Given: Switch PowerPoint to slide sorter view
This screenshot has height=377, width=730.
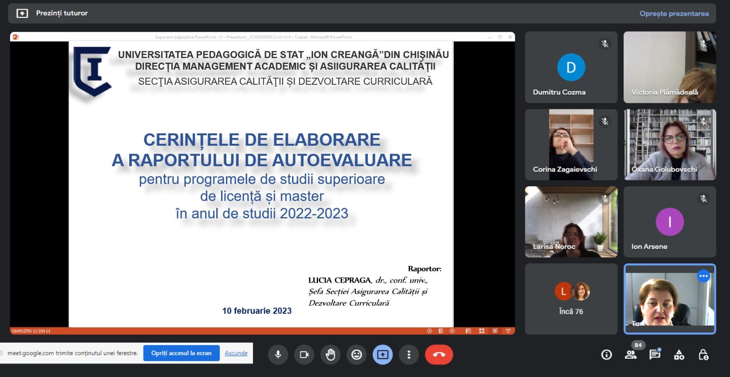Looking at the screenshot, I should [x=482, y=331].
